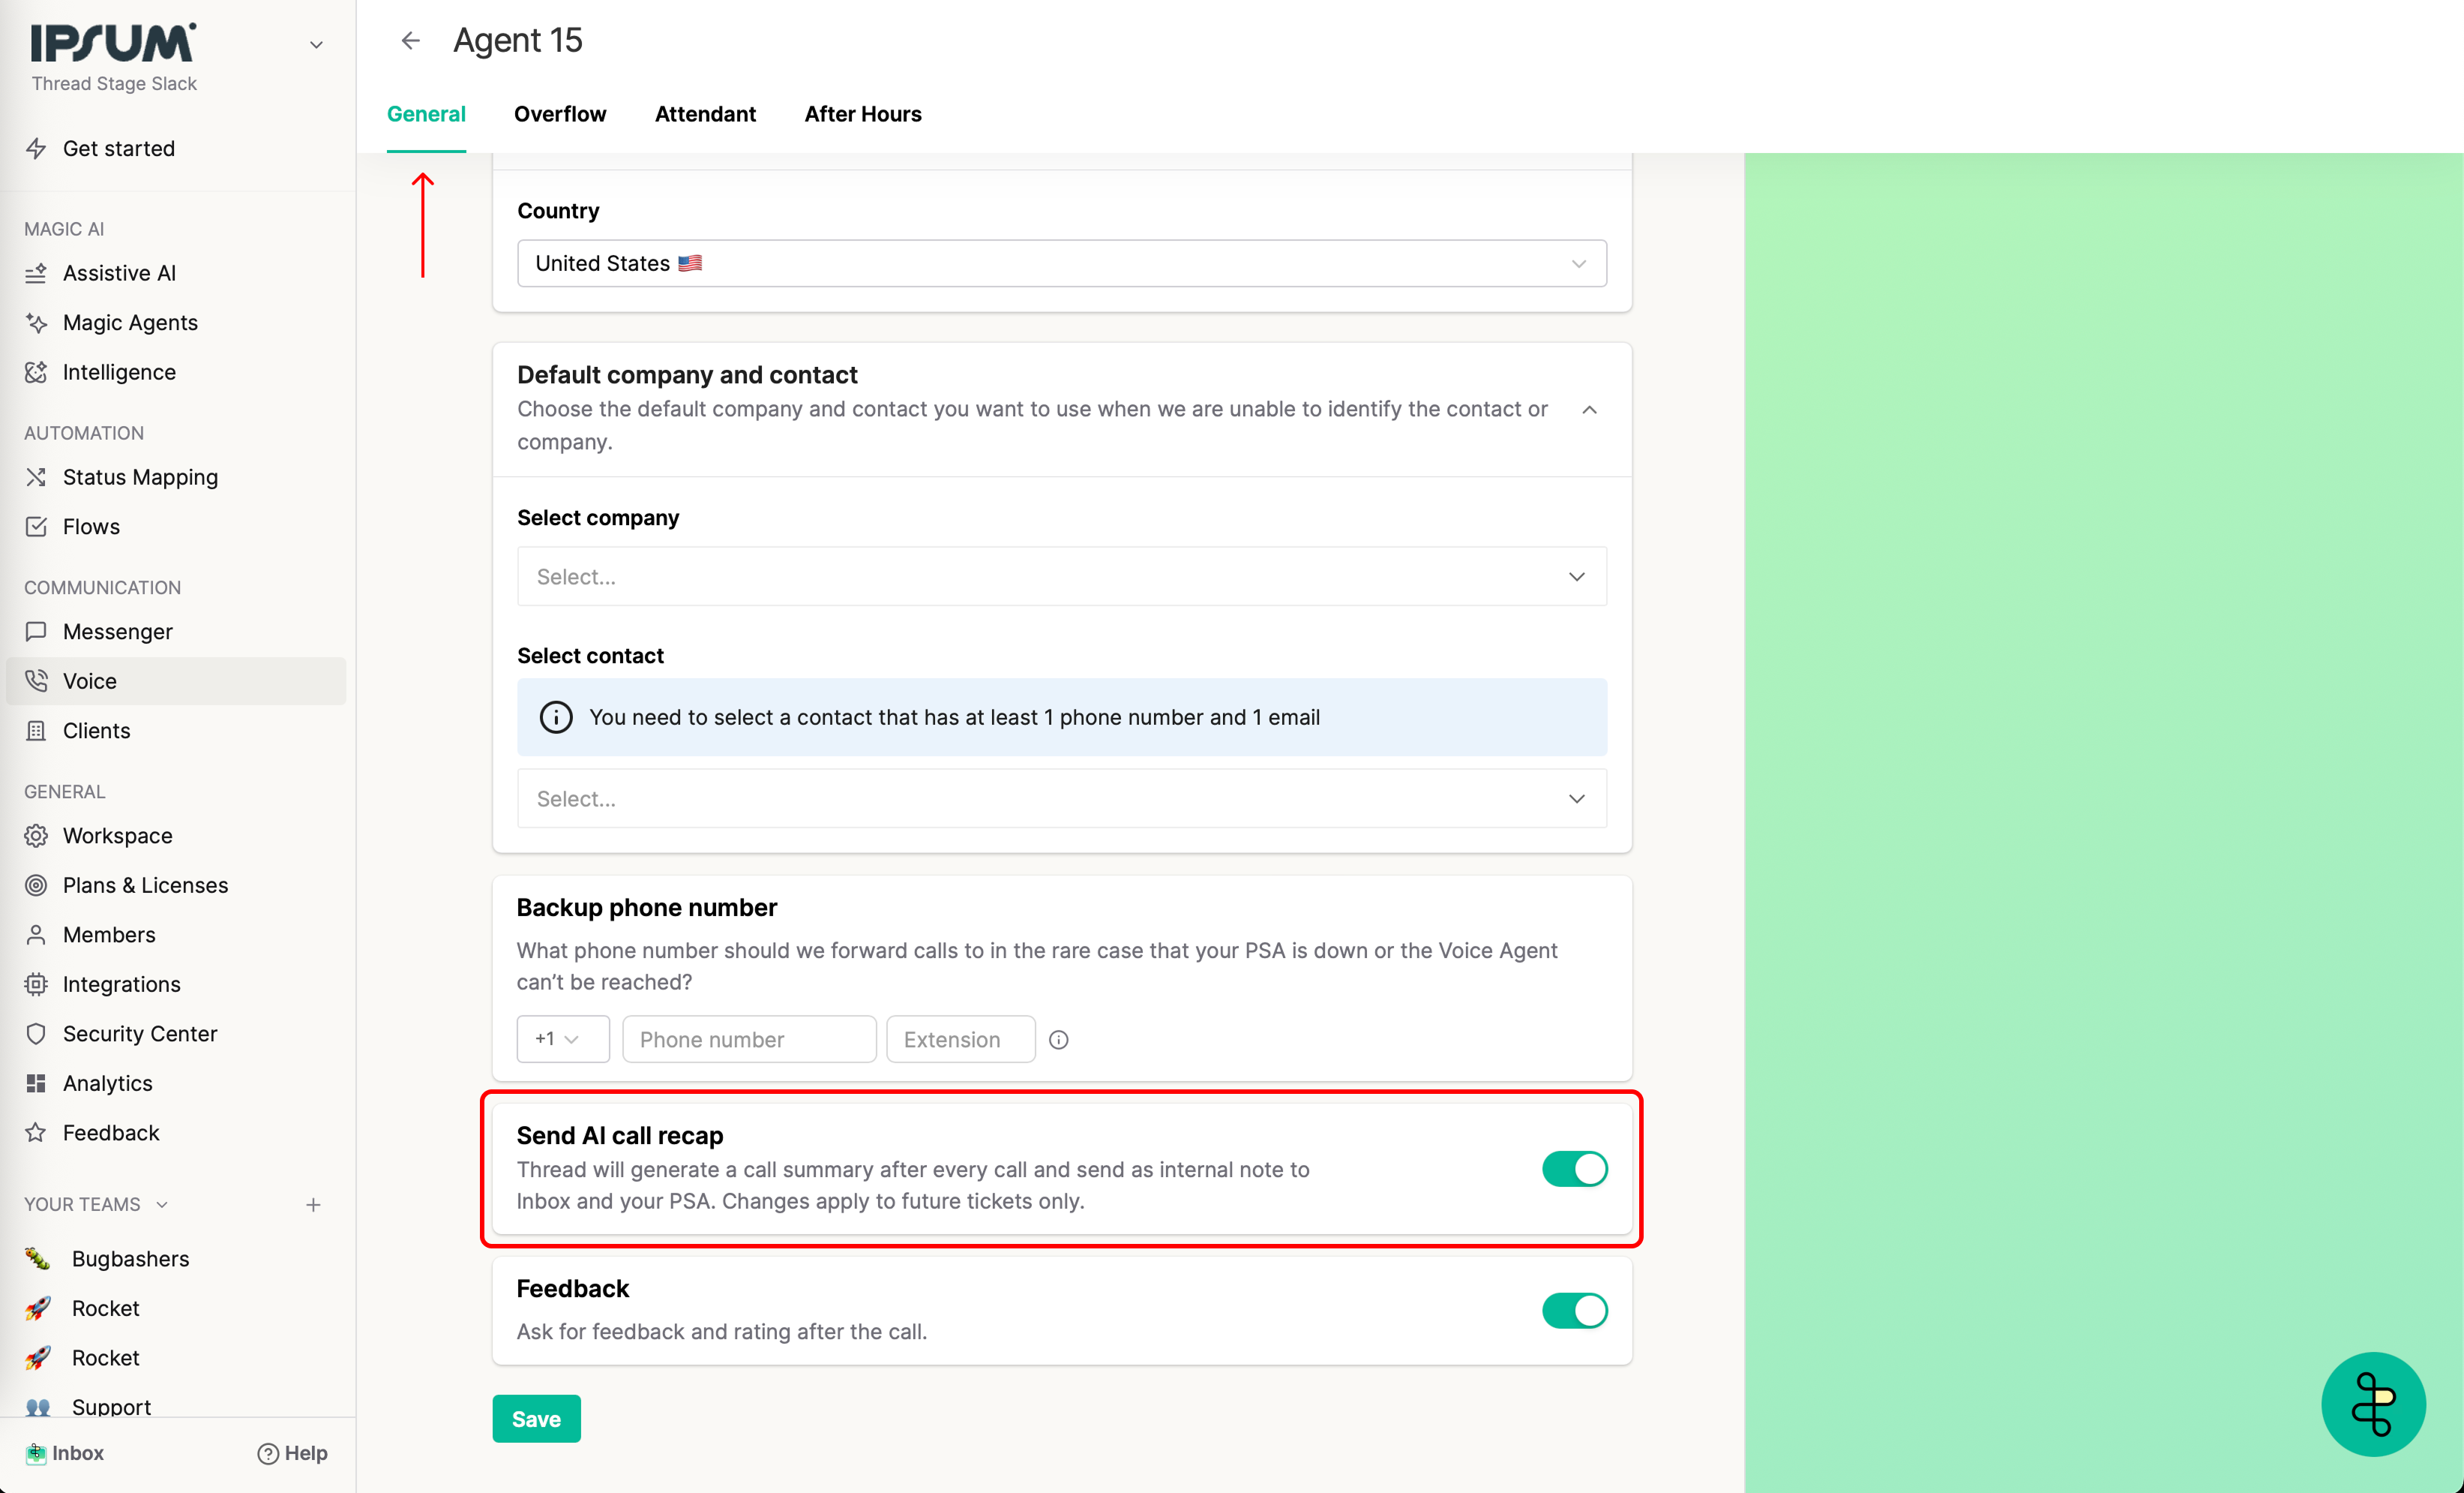The height and width of the screenshot is (1493, 2464).
Task: Open the Security Center shield icon
Action: coord(36,1034)
